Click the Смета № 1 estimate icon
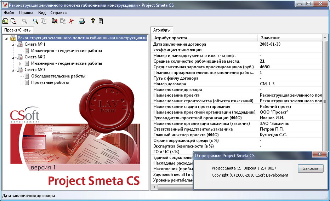Screen dimensions: 330x201 pos(20,44)
